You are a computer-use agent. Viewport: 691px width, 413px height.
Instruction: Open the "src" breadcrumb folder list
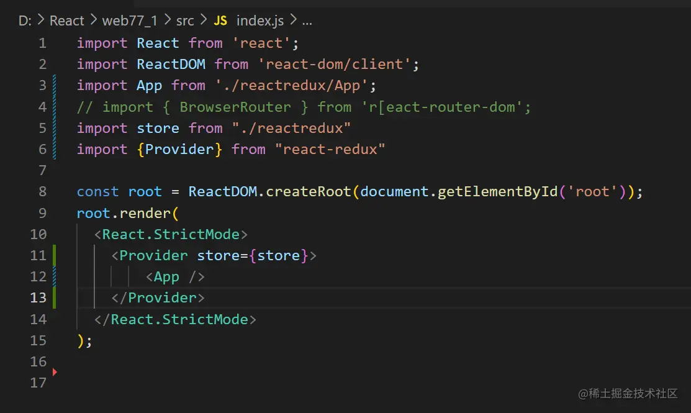[x=185, y=20]
